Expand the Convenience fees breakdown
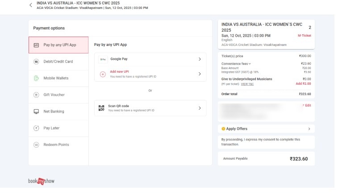Image resolution: width=338 pixels, height=194 pixels. 236,64
